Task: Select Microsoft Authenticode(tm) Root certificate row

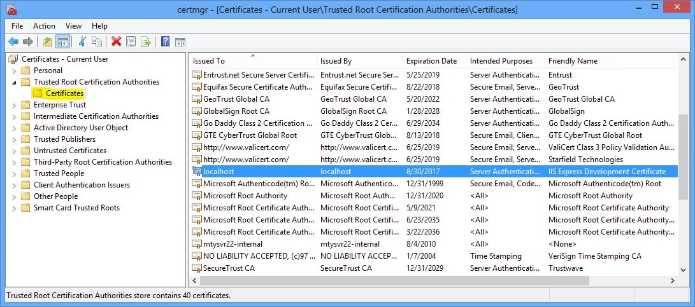Action: click(x=433, y=184)
